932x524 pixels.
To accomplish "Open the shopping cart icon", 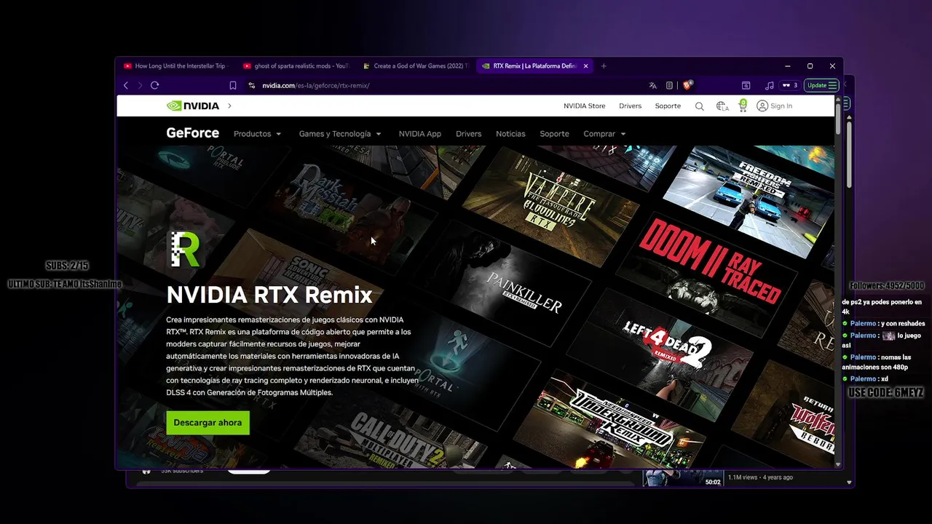I will [x=743, y=106].
